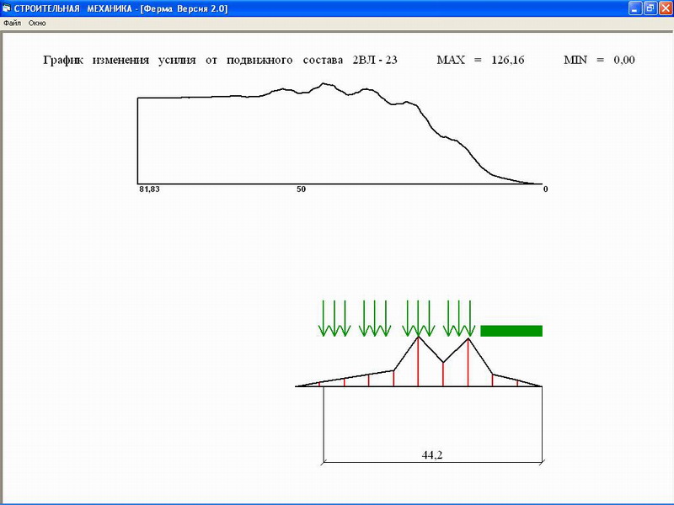Click the app icon in title bar
Viewport: 674px width, 505px height.
(x=6, y=8)
